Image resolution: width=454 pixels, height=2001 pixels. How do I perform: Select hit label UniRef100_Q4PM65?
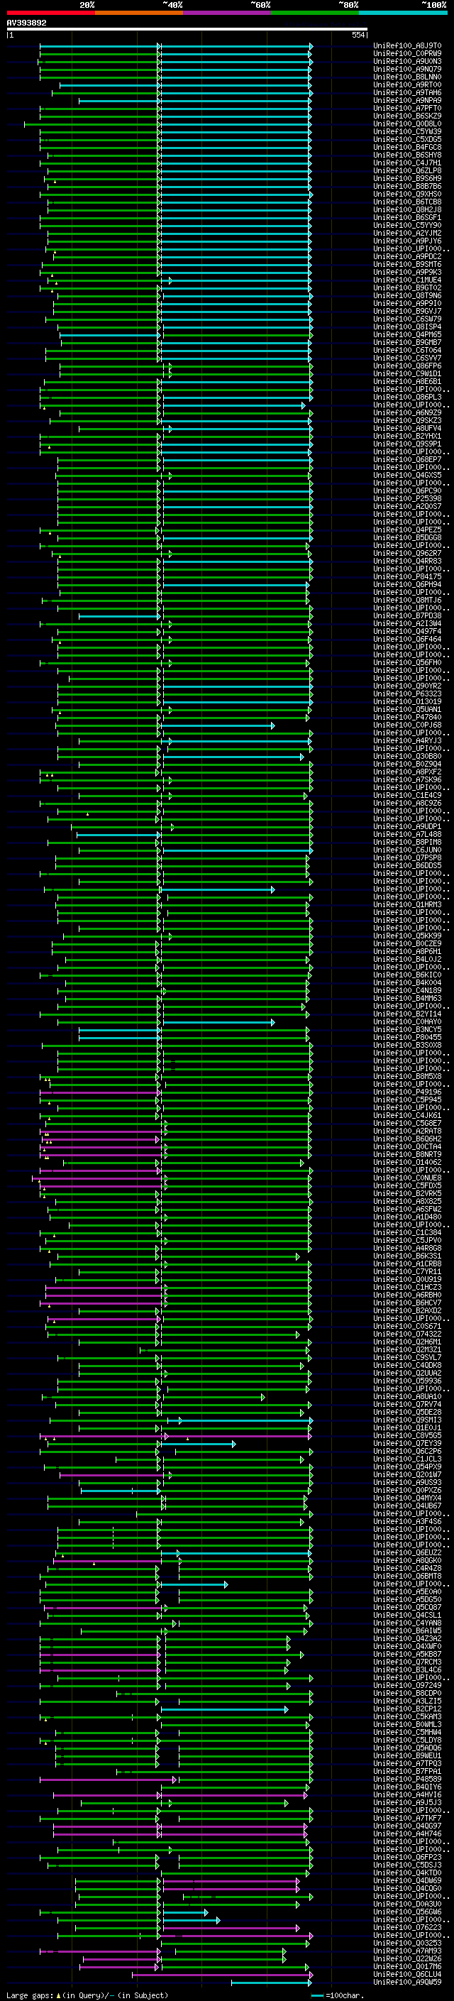(407, 335)
